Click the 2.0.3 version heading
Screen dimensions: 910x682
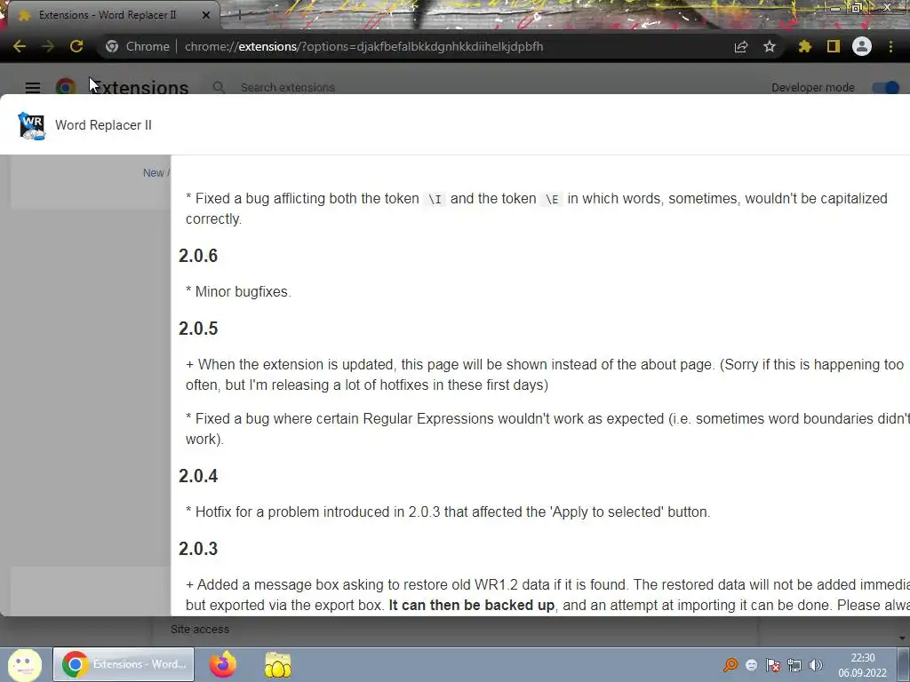[x=198, y=549]
